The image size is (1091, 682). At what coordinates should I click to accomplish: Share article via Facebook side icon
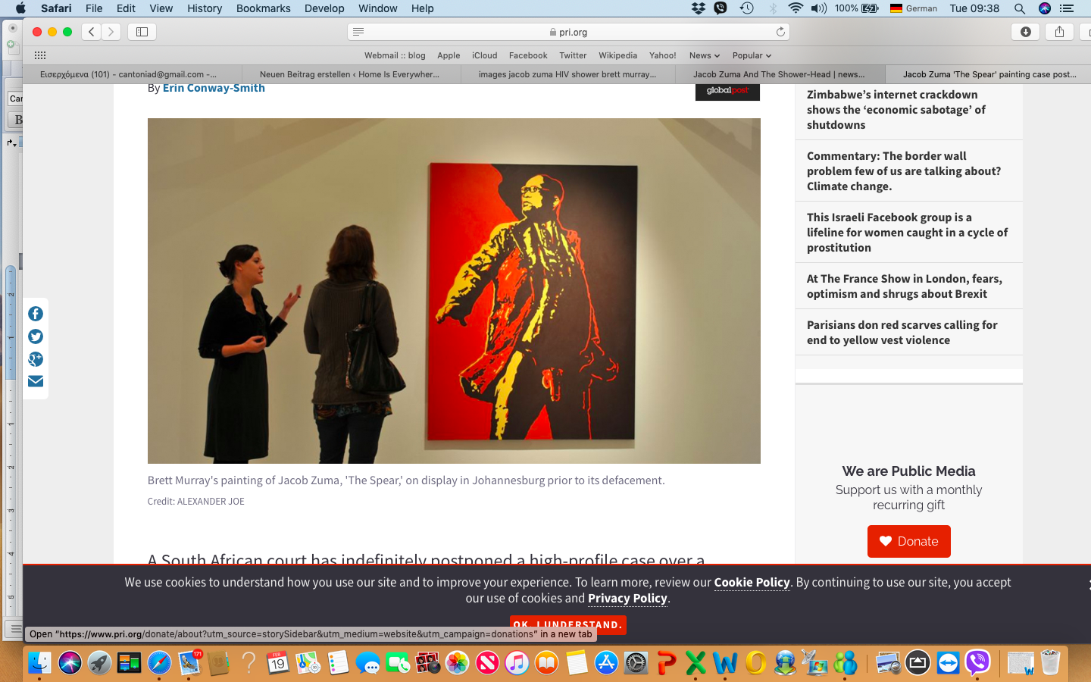point(36,314)
